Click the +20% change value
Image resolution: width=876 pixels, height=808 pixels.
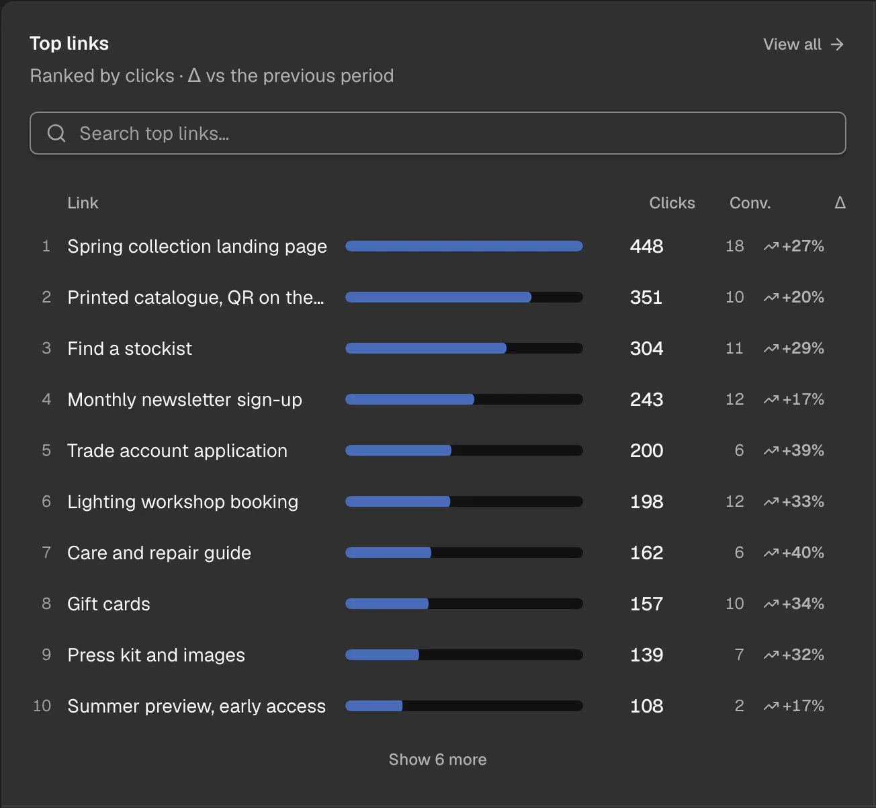803,298
